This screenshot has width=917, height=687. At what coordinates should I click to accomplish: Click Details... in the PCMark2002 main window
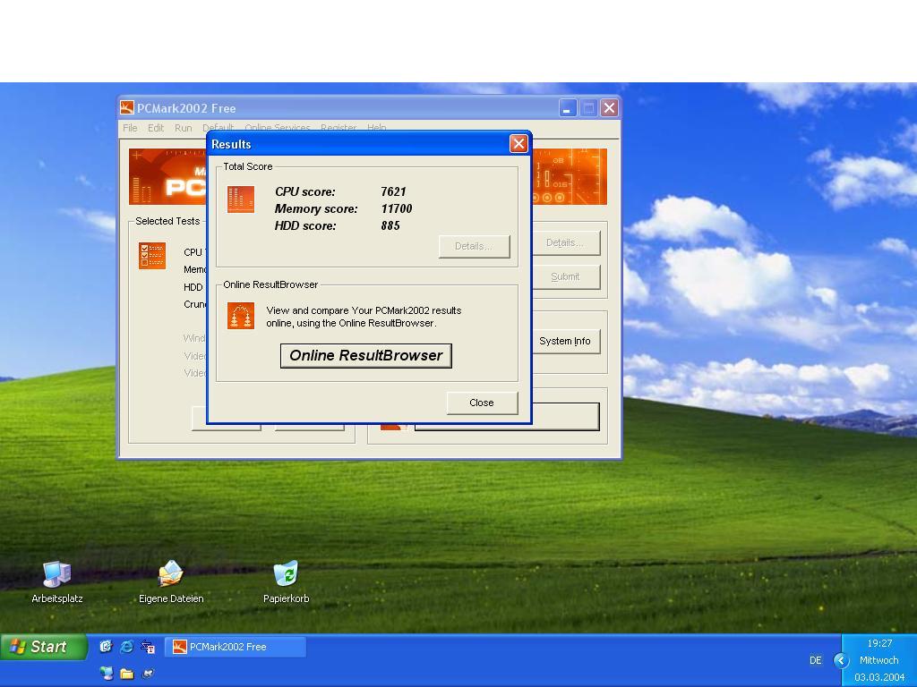(x=566, y=242)
